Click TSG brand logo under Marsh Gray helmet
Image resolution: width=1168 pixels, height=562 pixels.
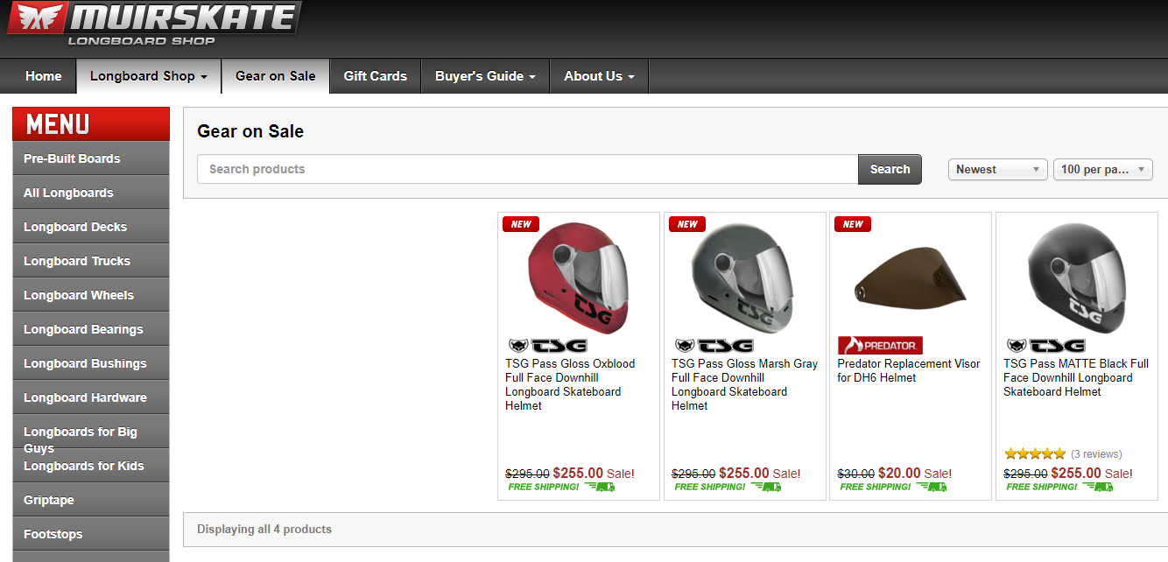(x=713, y=346)
